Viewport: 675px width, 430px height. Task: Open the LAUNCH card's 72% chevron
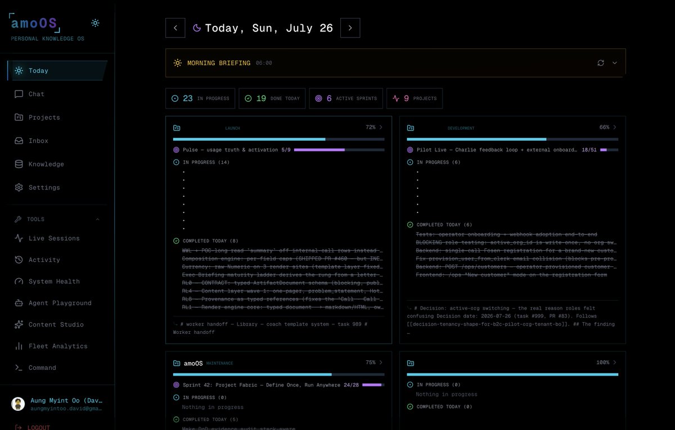pos(381,128)
